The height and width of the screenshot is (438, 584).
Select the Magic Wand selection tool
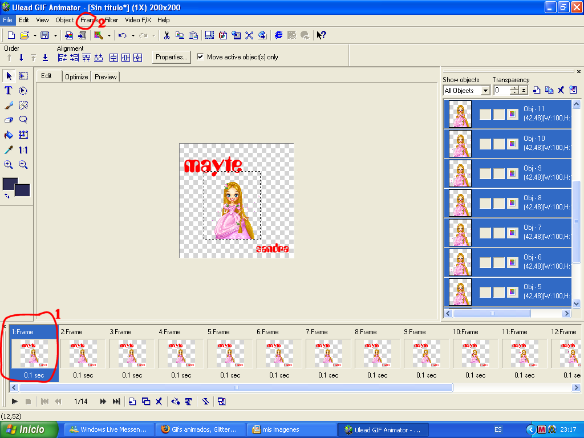coord(23,106)
